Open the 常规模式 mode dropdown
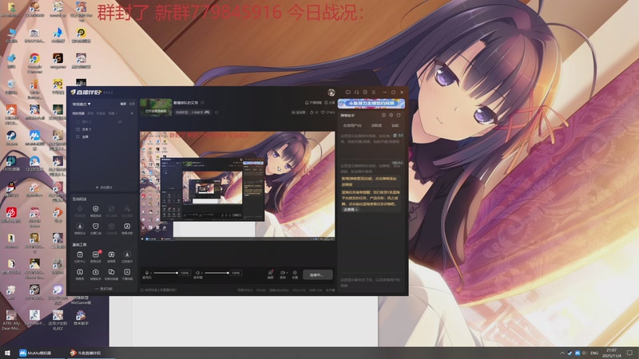 [81, 105]
